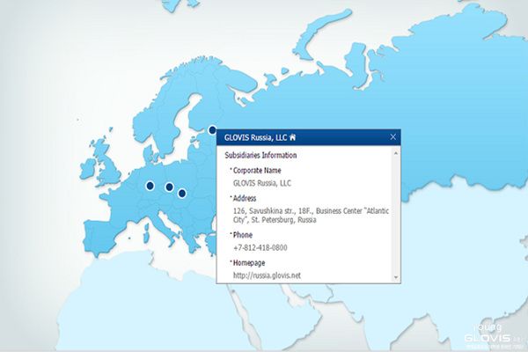Click the phone number +7-812-418-0800
This screenshot has height=352, width=528.
[260, 248]
